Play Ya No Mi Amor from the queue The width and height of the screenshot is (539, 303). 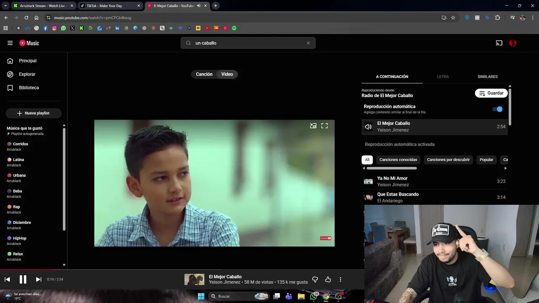coord(435,181)
